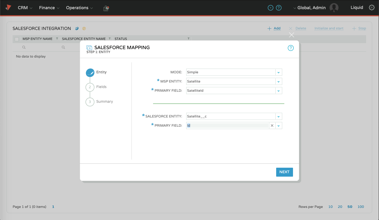Click the MSP Entity Name search icon
This screenshot has height=220, width=379.
click(24, 47)
